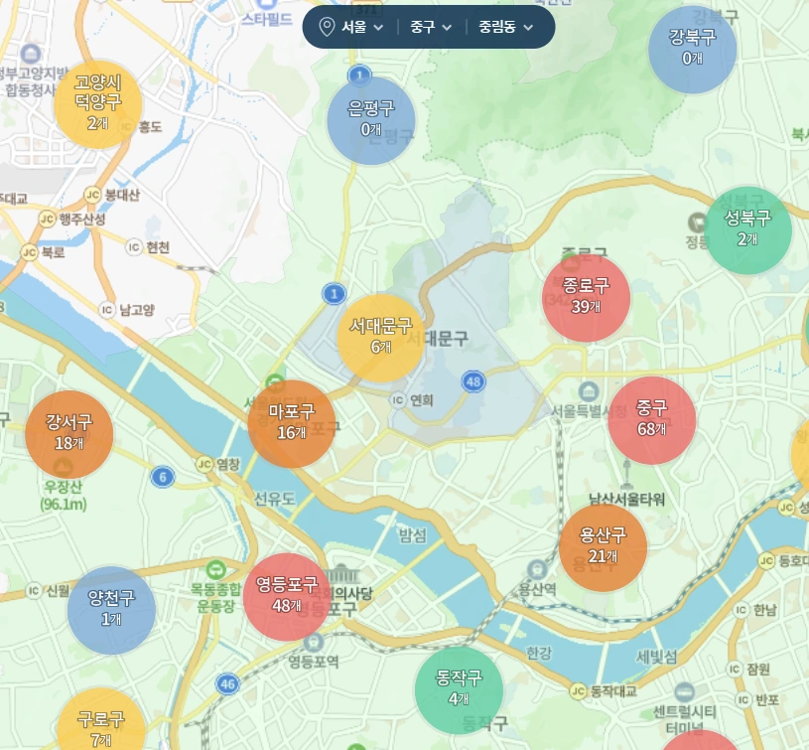809x750 pixels.
Task: Click the location pin icon in selector bar
Action: pyautogui.click(x=327, y=27)
